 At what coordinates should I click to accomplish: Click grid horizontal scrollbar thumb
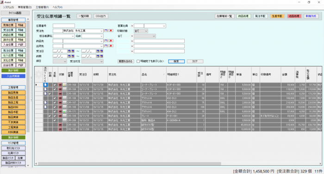coord(129,163)
